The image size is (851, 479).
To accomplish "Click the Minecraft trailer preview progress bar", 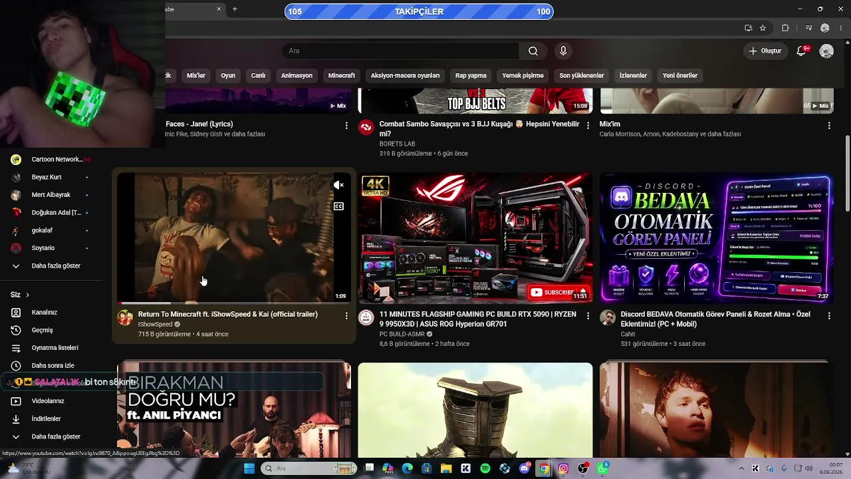I will [234, 303].
